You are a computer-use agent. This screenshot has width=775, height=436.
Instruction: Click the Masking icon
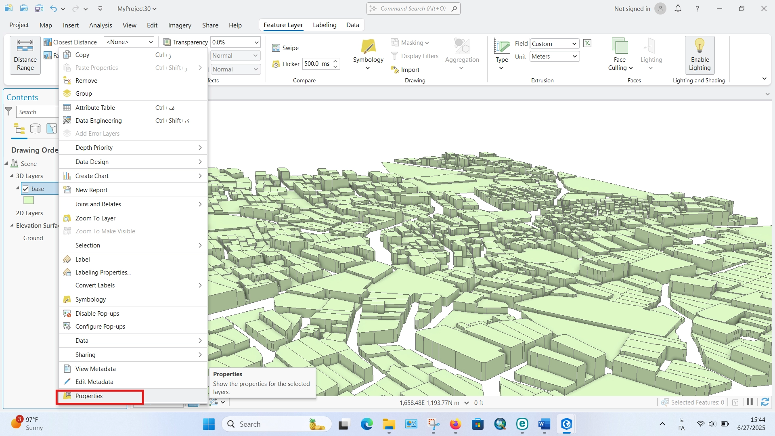pyautogui.click(x=395, y=42)
